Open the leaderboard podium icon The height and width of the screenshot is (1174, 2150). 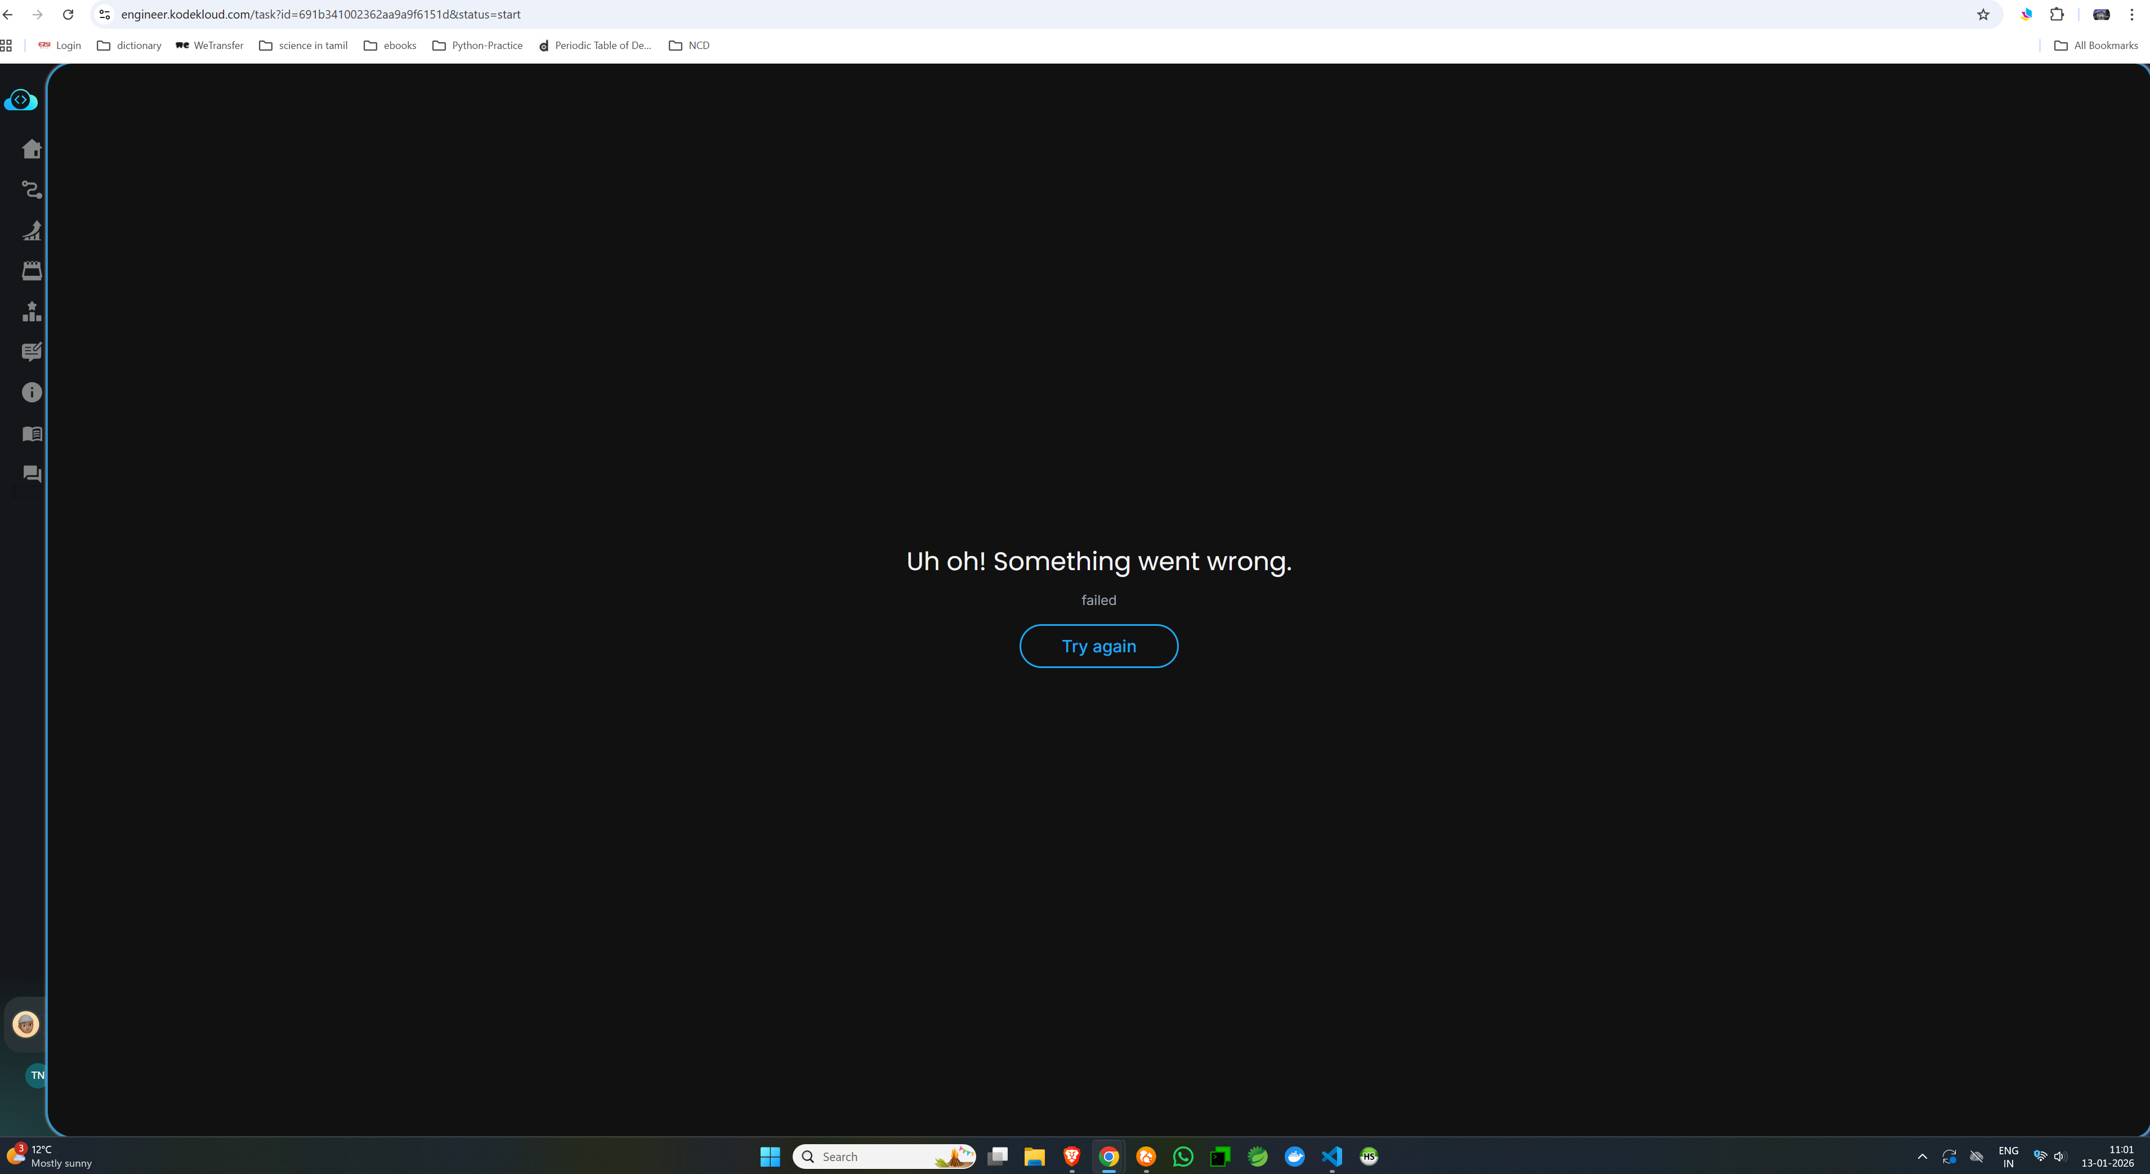tap(32, 311)
